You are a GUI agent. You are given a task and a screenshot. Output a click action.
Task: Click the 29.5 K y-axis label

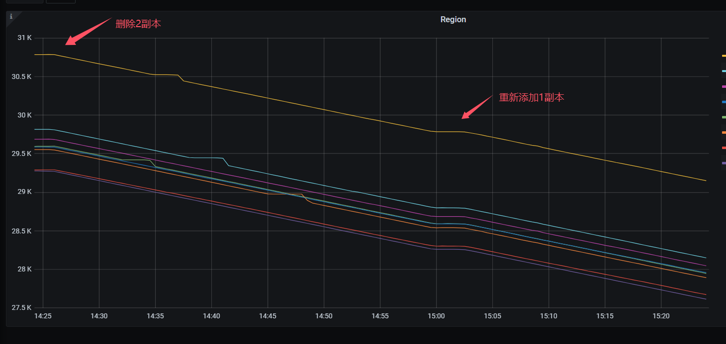click(x=22, y=153)
